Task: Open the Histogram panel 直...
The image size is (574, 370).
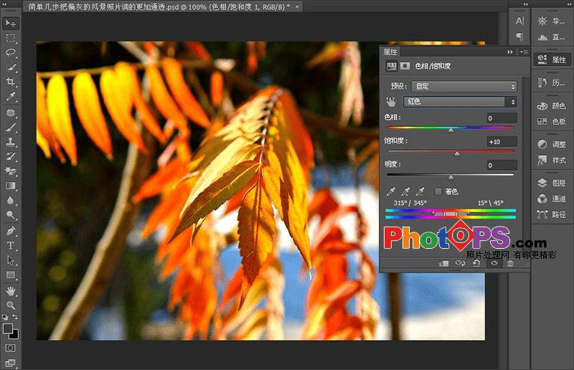Action: 551,37
